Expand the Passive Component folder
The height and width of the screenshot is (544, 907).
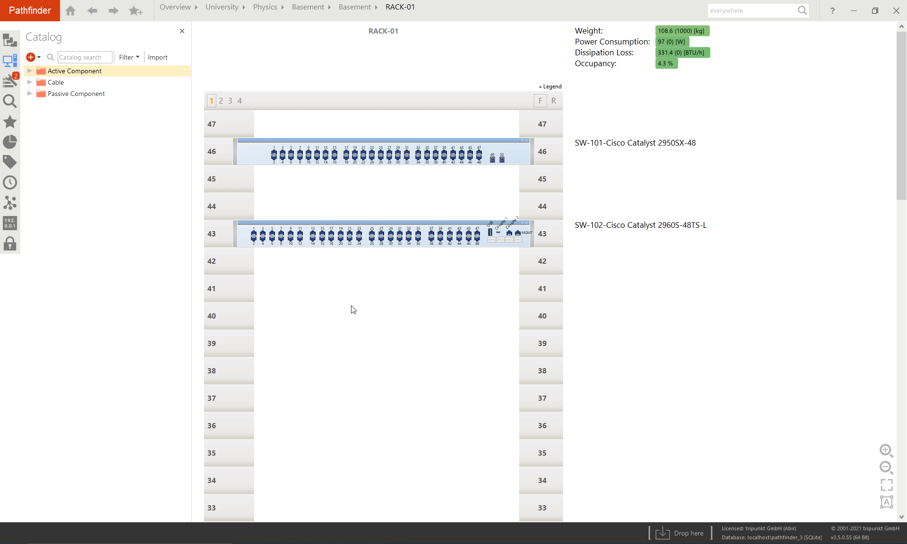[x=30, y=94]
